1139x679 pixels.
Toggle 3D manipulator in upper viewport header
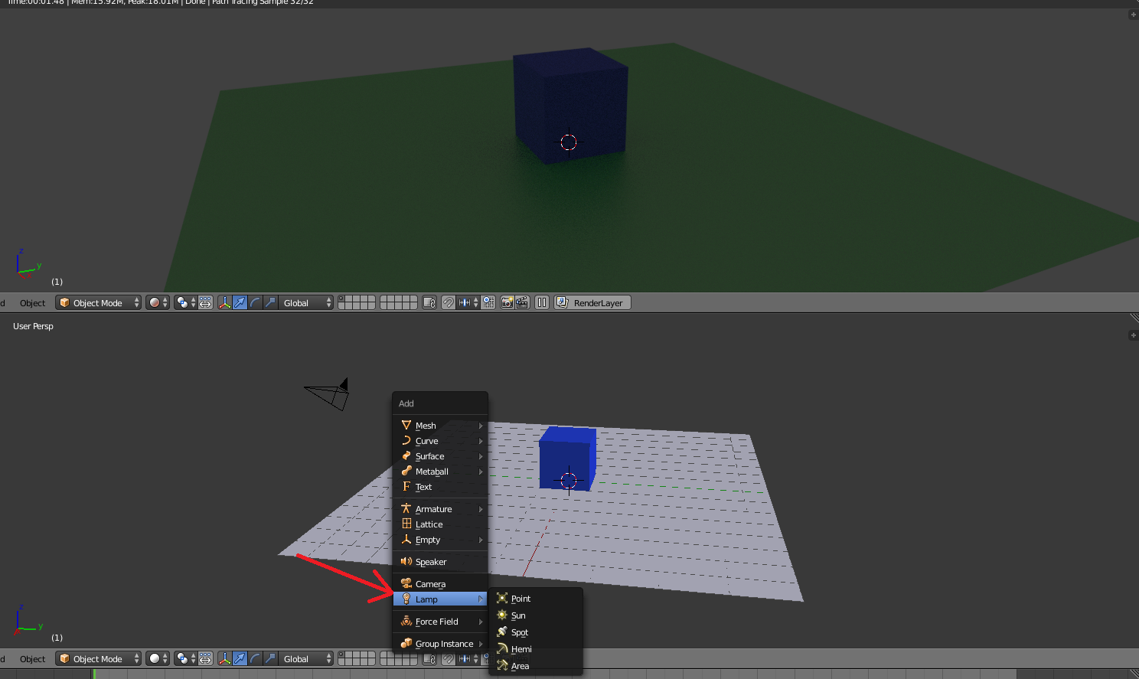(x=224, y=302)
